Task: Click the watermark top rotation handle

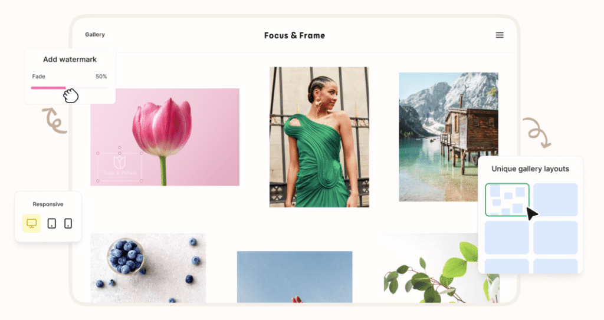Action: pos(119,147)
